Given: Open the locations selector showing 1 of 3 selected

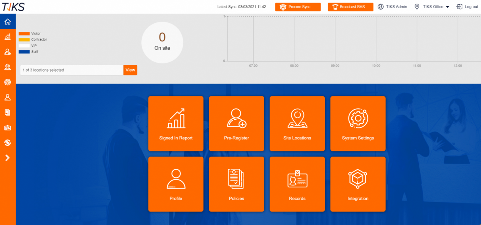Looking at the screenshot, I should [71, 70].
